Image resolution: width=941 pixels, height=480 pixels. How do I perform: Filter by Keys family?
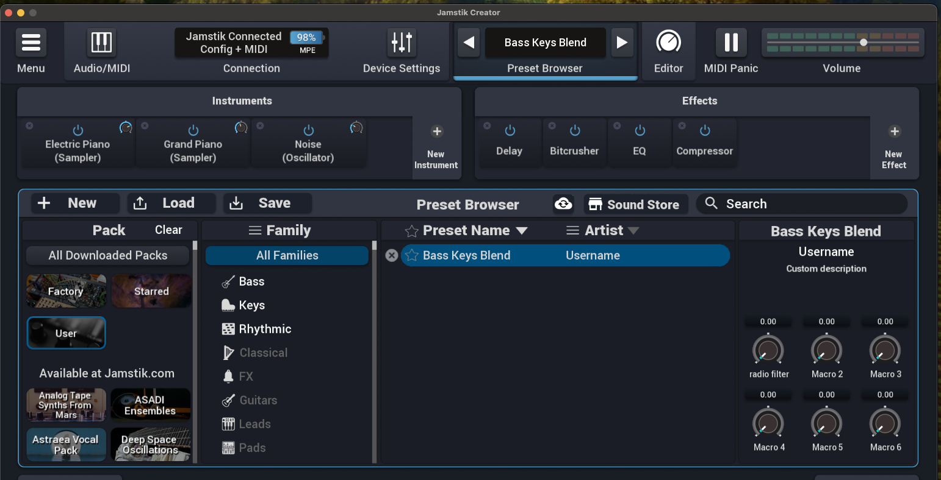tap(251, 305)
